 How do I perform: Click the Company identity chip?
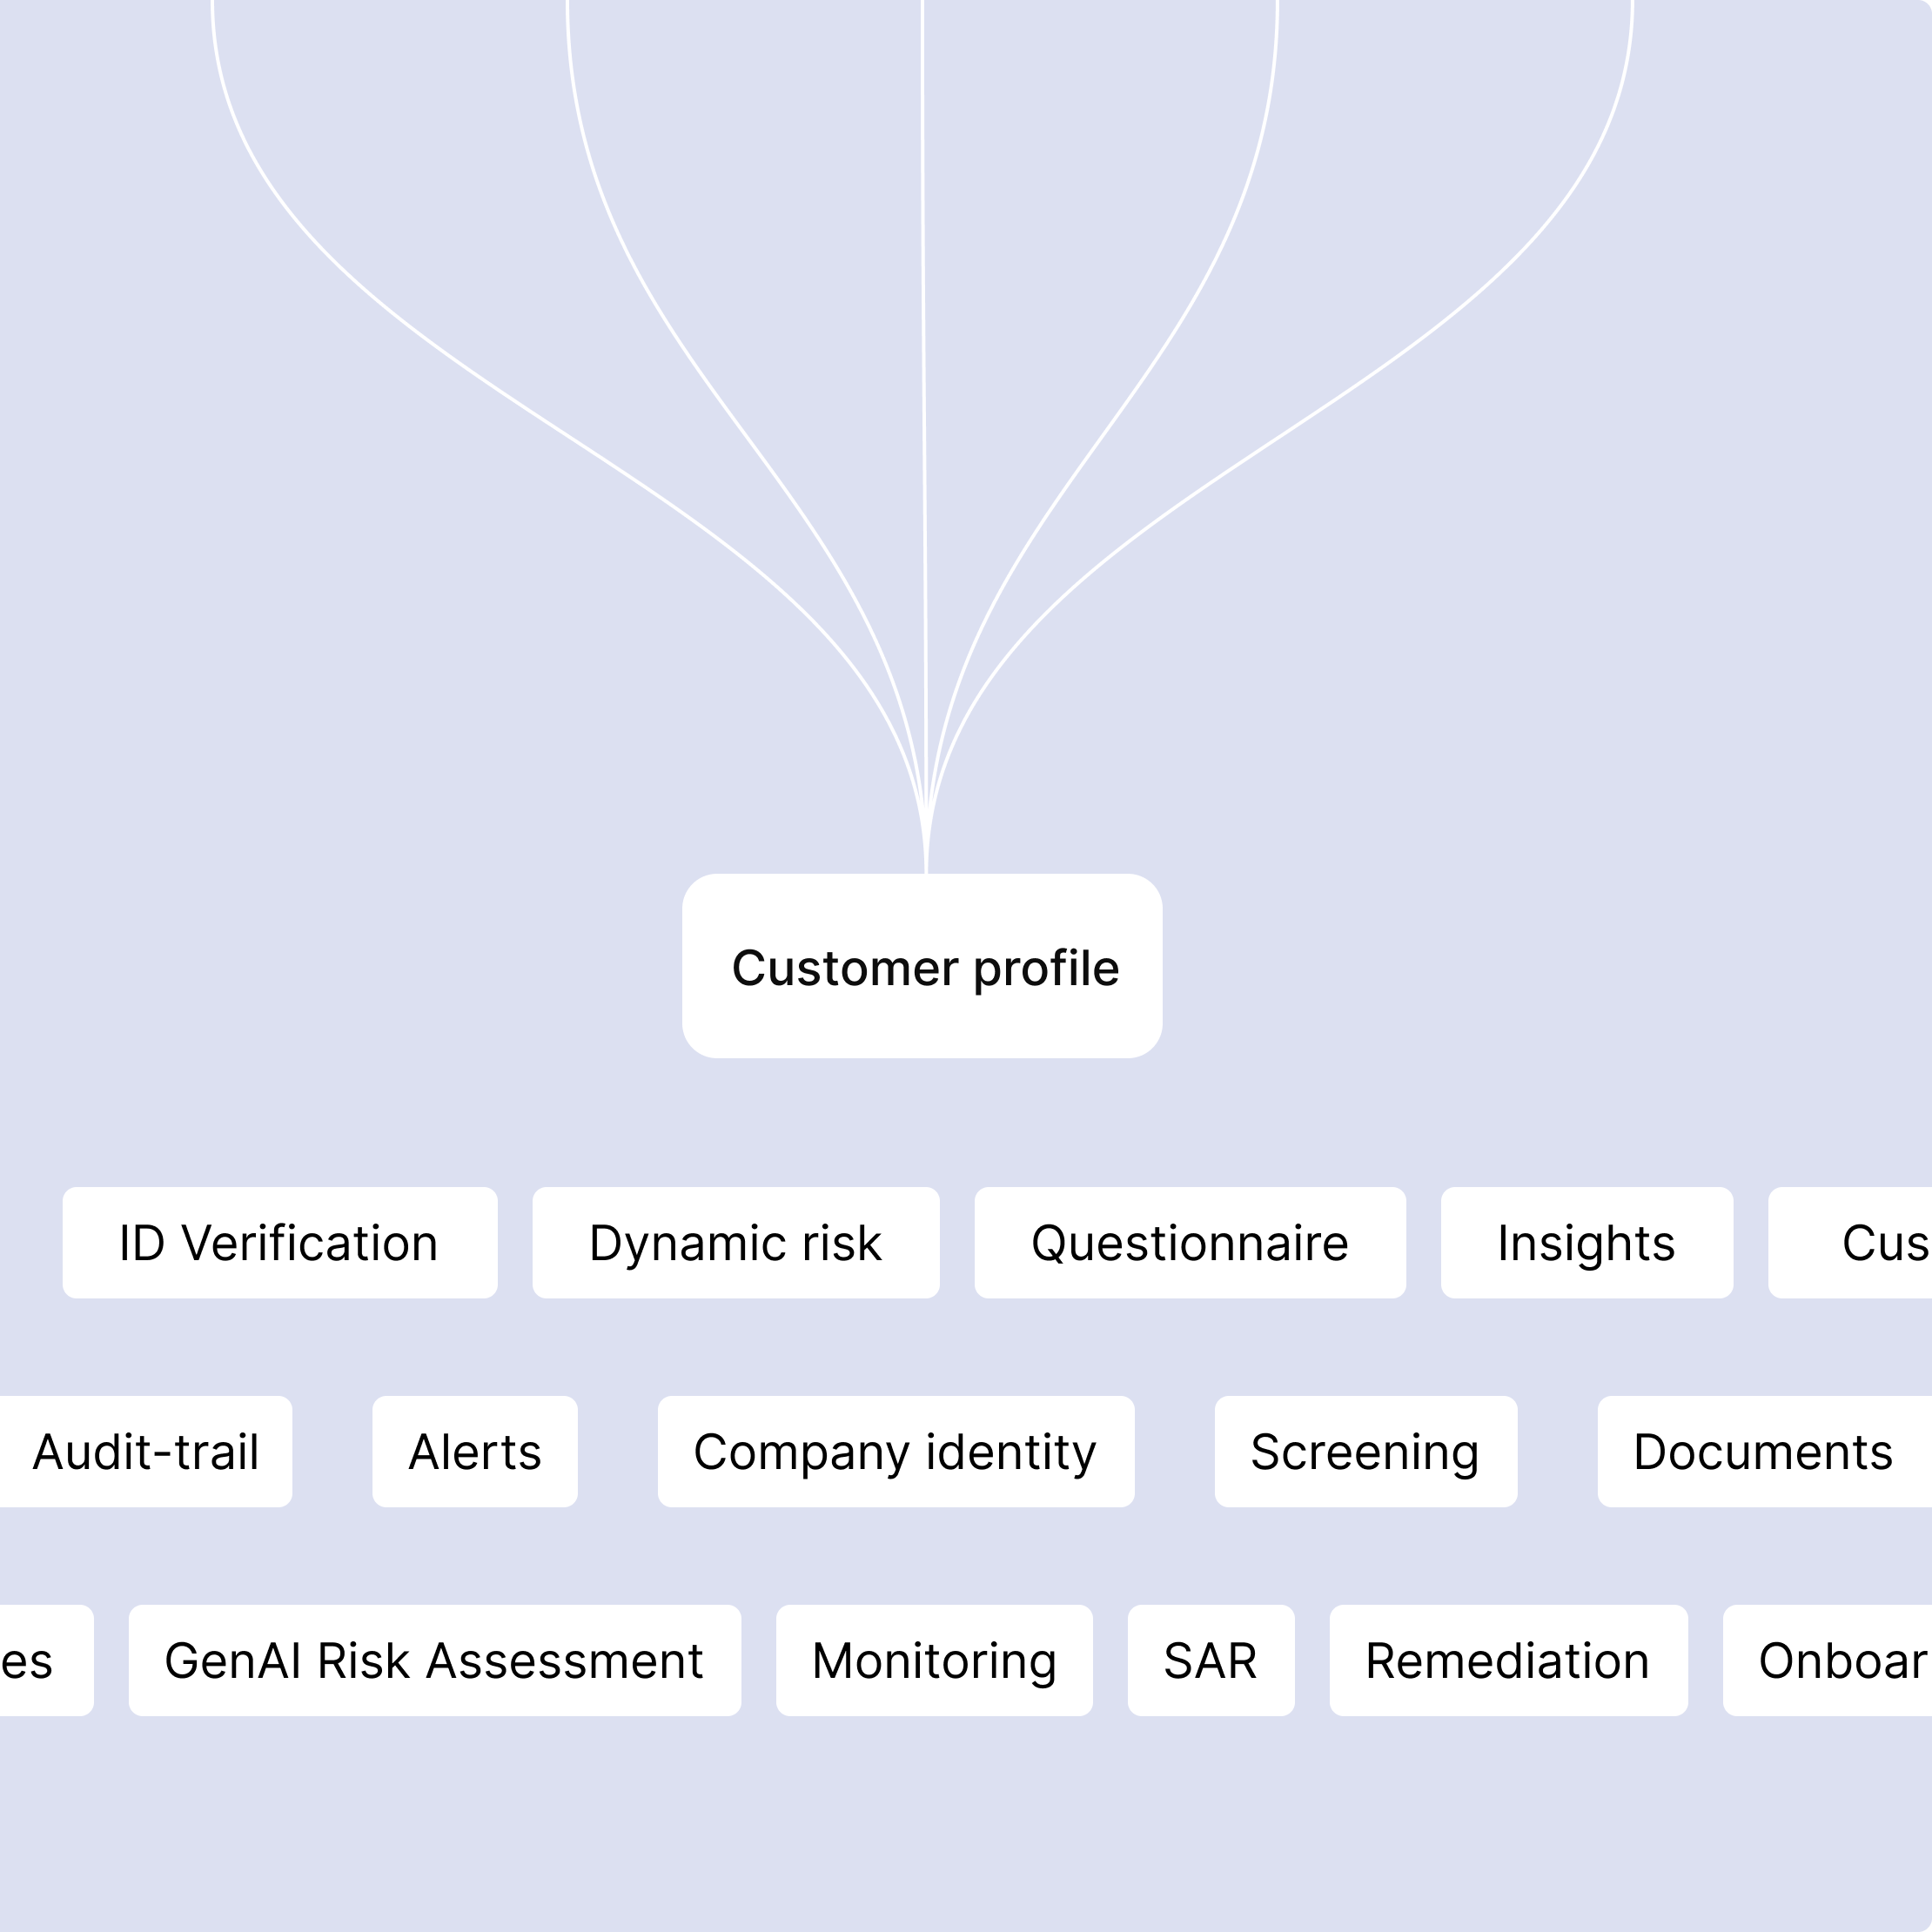tap(896, 1452)
